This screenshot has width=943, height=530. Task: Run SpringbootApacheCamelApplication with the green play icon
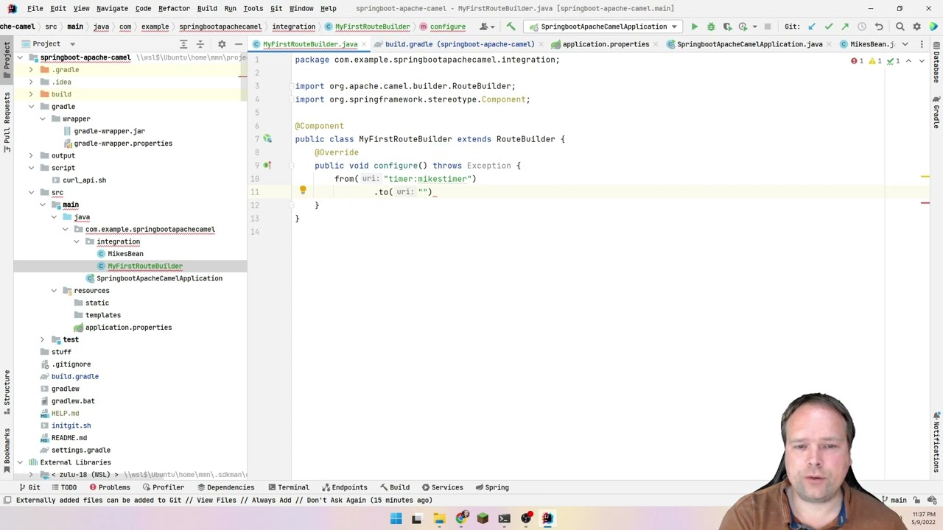(694, 26)
